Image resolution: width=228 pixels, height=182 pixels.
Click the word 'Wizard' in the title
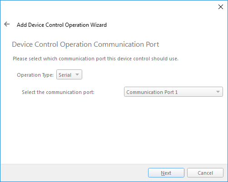pyautogui.click(x=99, y=25)
